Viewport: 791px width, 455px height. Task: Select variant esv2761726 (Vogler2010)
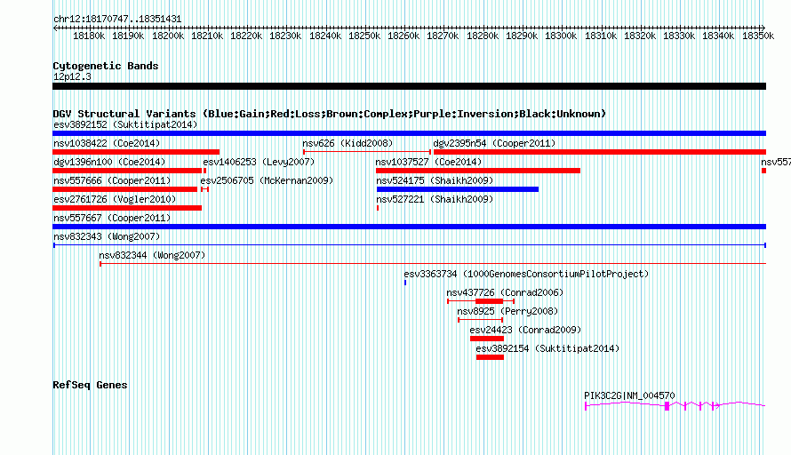(115, 199)
